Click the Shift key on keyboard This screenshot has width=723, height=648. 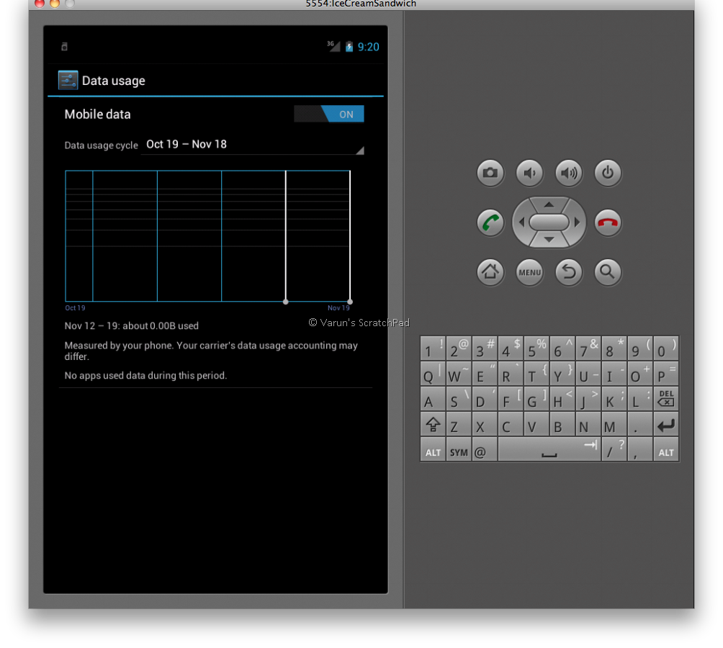[433, 425]
